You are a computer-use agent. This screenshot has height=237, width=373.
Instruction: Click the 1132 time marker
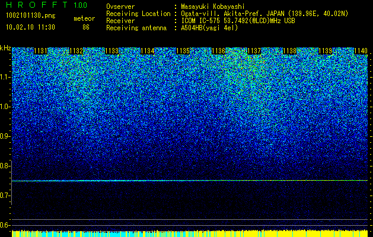pos(76,51)
